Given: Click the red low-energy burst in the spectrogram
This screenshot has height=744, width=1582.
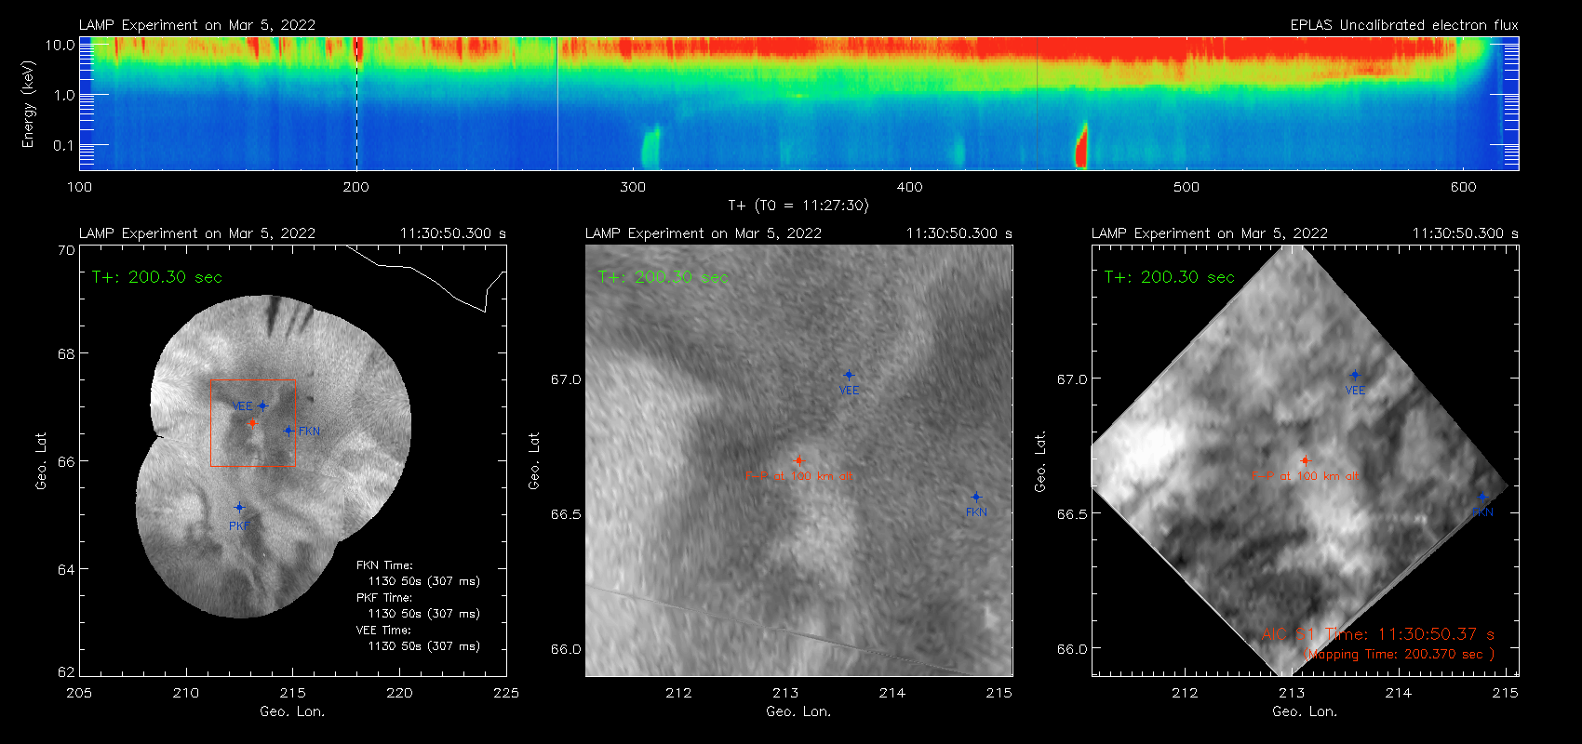Looking at the screenshot, I should (1081, 146).
